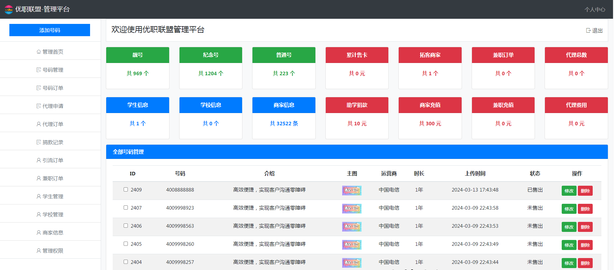Open 代理申请 sidebar item
614x270 pixels.
coord(50,106)
